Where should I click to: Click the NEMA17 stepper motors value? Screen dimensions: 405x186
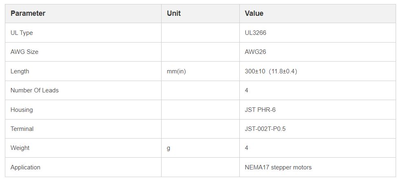coord(278,167)
